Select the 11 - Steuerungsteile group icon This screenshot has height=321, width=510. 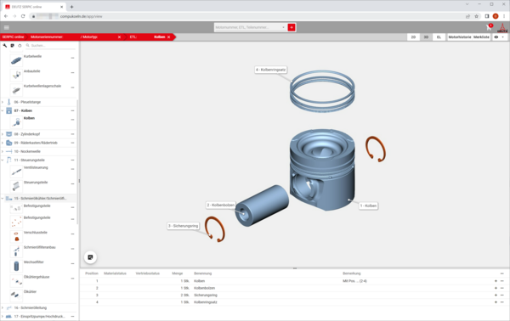coord(9,160)
